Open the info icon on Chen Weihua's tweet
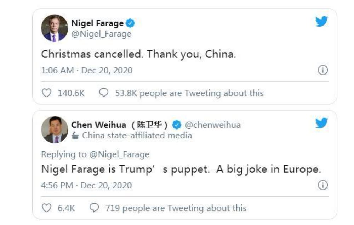The image size is (354, 225). (x=322, y=185)
